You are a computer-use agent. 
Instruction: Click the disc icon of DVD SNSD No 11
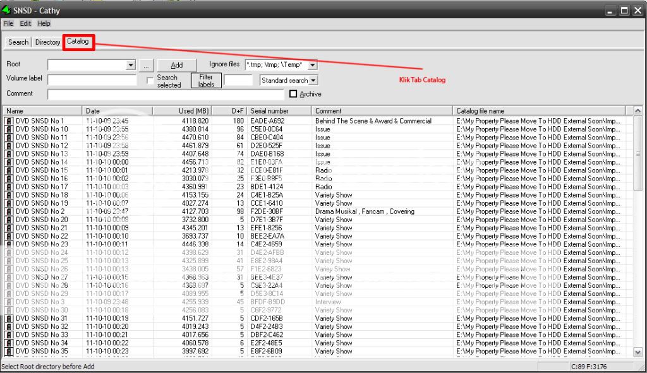(x=9, y=138)
